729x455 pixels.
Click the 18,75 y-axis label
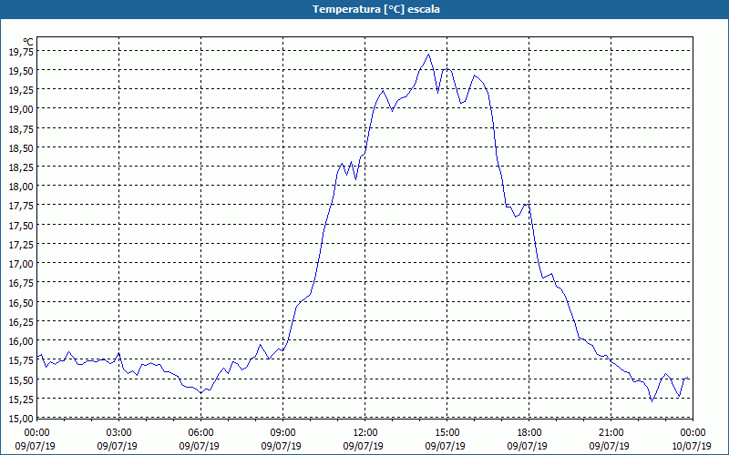(21, 128)
